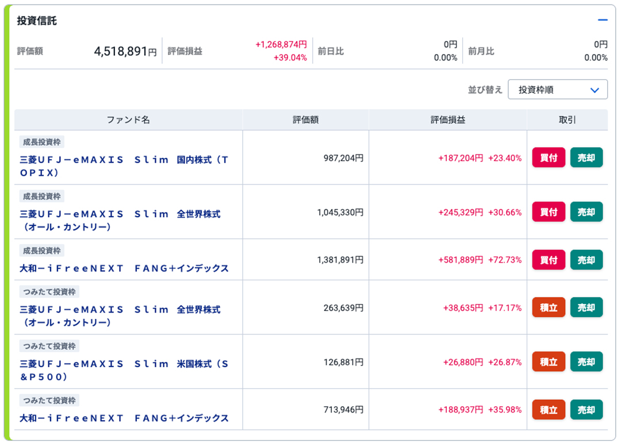
Task: Open 成長投資枠 iFreeNEXT FANG+インデックス fund link
Action: 124,268
